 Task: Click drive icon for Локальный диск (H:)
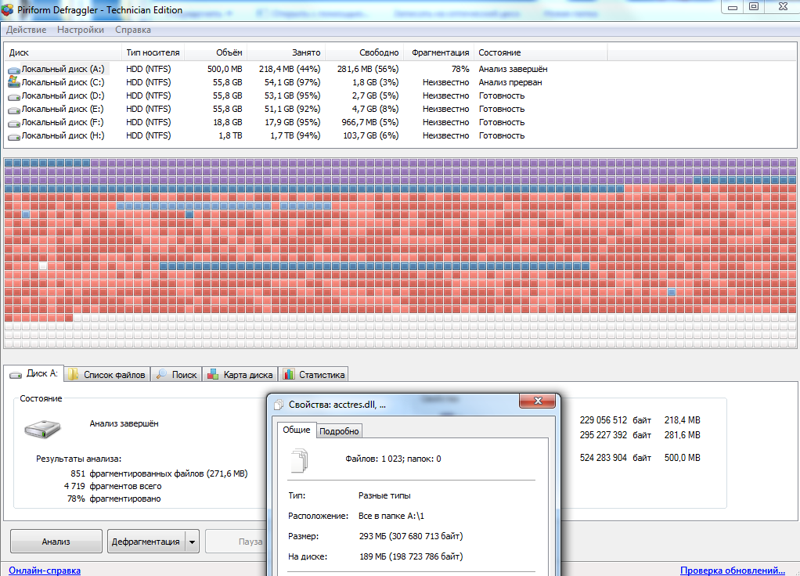(14, 135)
